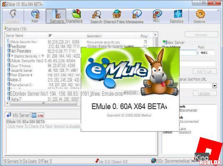
Task: Open the Options gear icon
Action: click(x=200, y=14)
